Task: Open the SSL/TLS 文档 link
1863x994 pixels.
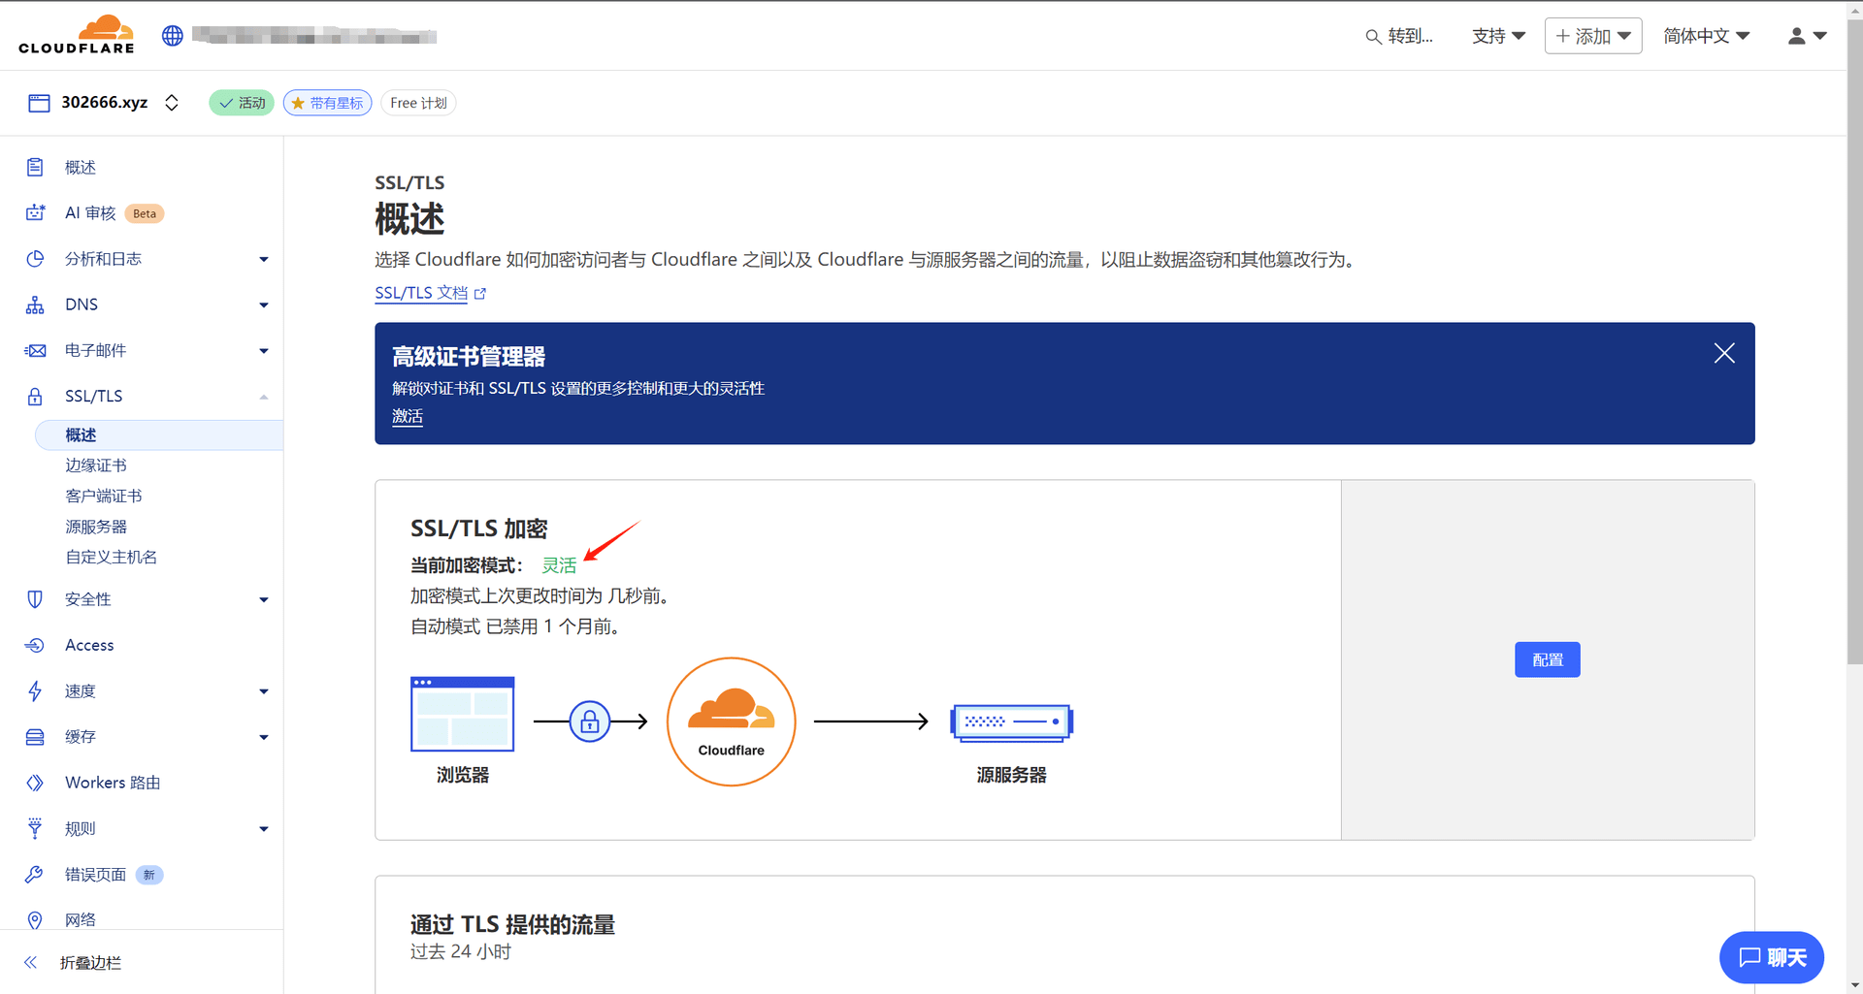Action: pyautogui.click(x=420, y=292)
